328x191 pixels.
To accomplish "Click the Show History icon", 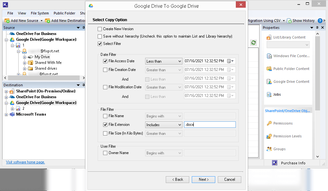I will pos(289,21).
